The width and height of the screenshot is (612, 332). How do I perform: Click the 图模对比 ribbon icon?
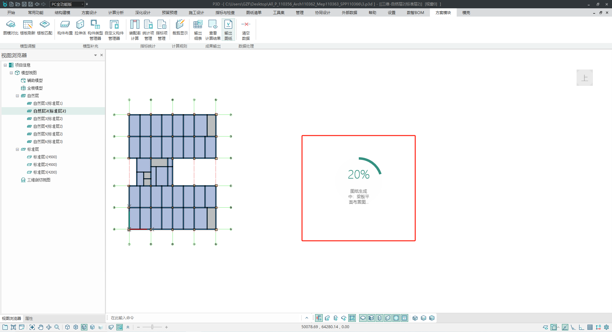pos(11,27)
